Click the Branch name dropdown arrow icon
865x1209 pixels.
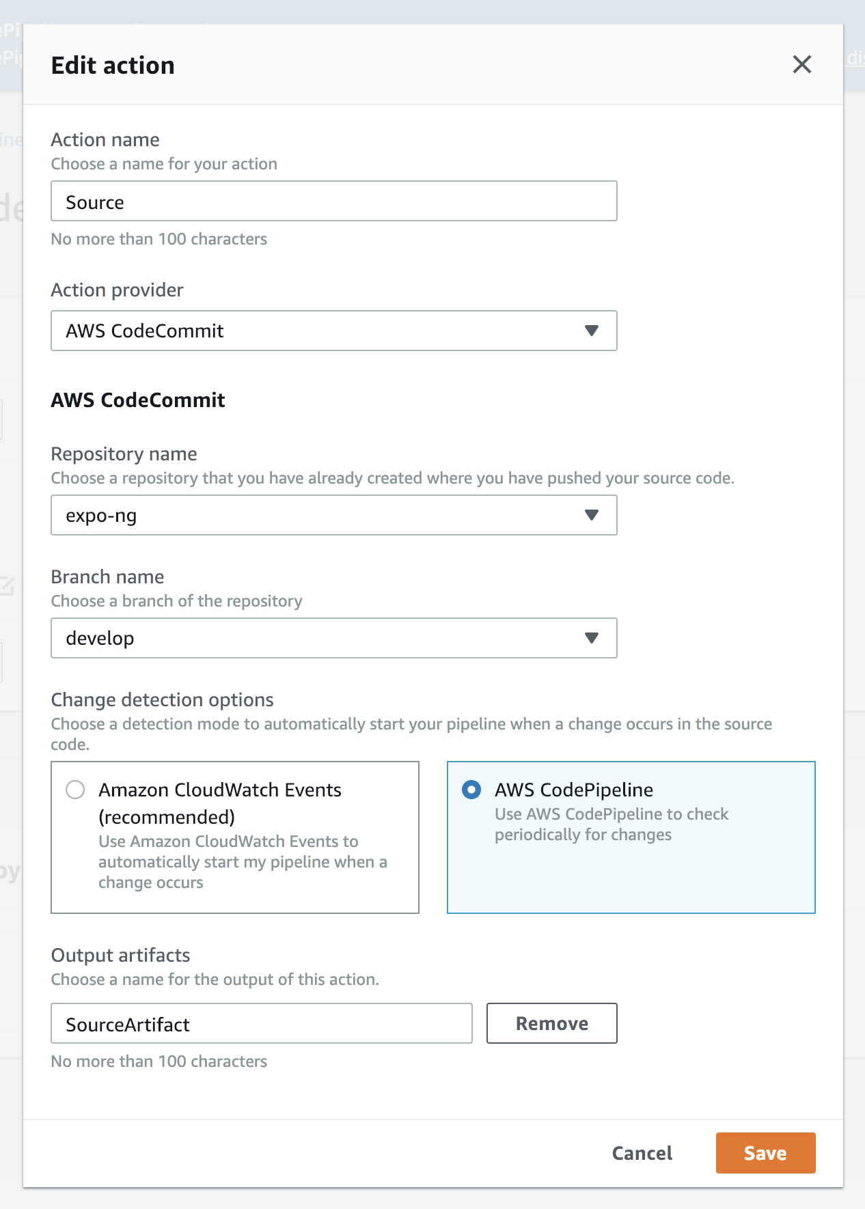pos(593,638)
